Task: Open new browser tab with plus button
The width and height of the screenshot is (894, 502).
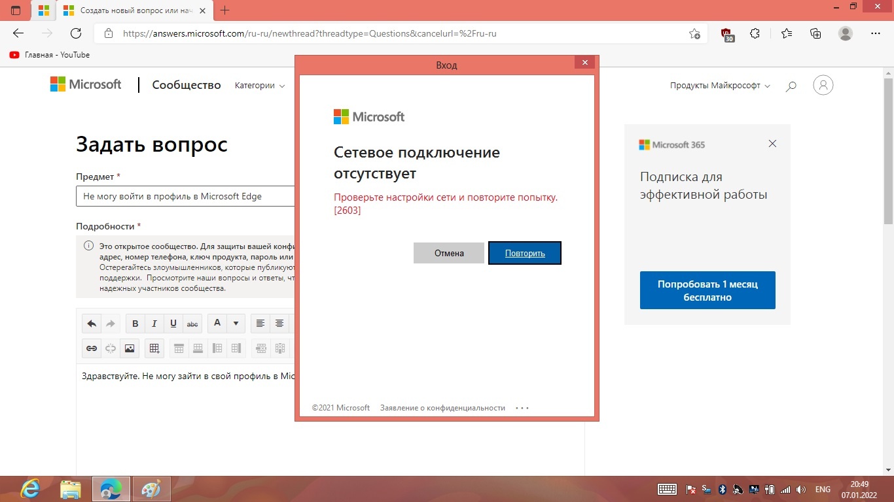Action: (225, 10)
